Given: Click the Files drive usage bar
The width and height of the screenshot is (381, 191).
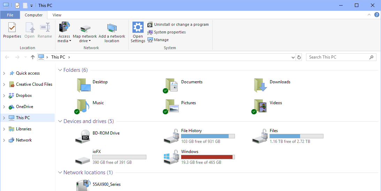Looking at the screenshot, I should pyautogui.click(x=296, y=136).
